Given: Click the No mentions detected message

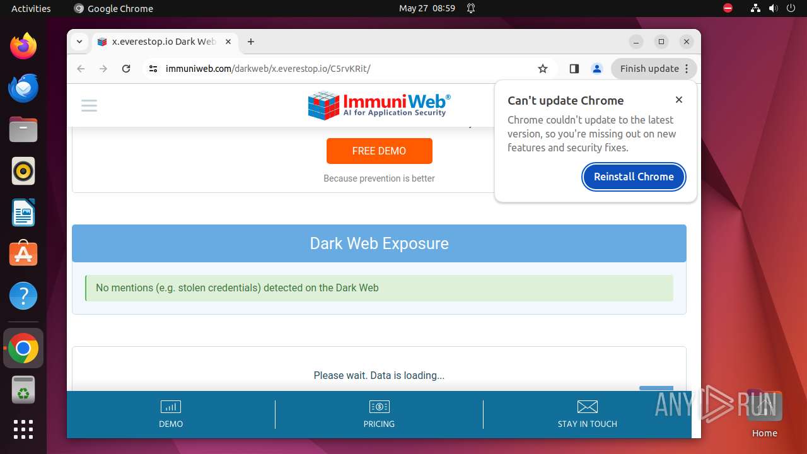Looking at the screenshot, I should coord(379,288).
